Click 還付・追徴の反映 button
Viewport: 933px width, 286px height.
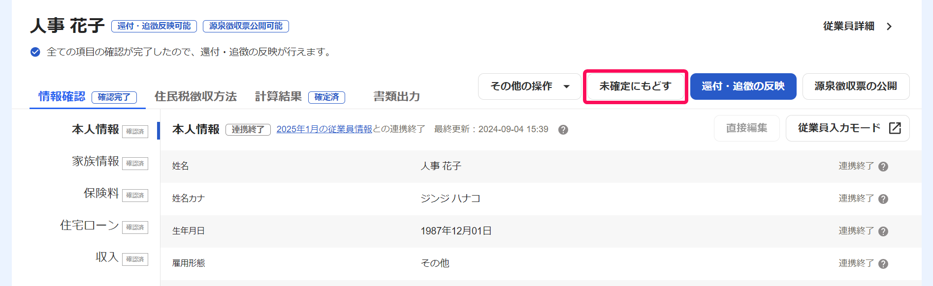point(743,86)
